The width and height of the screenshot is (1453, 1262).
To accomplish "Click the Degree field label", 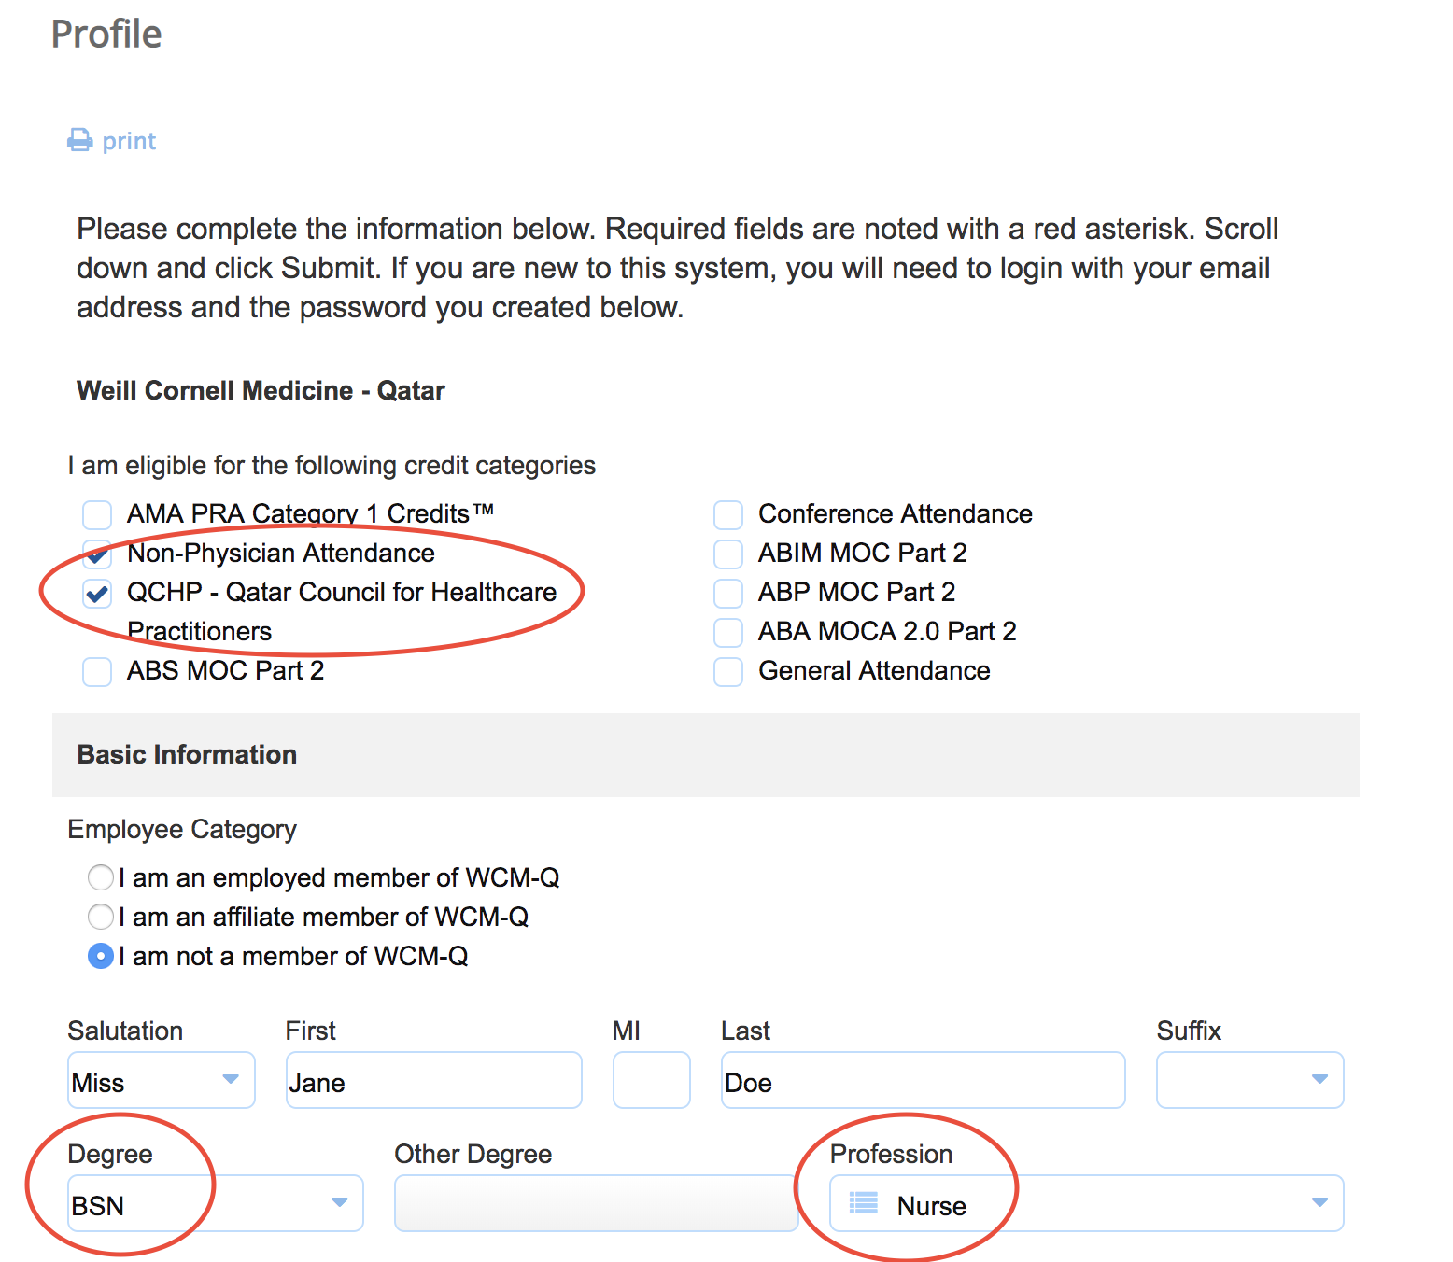I will click(x=110, y=1155).
